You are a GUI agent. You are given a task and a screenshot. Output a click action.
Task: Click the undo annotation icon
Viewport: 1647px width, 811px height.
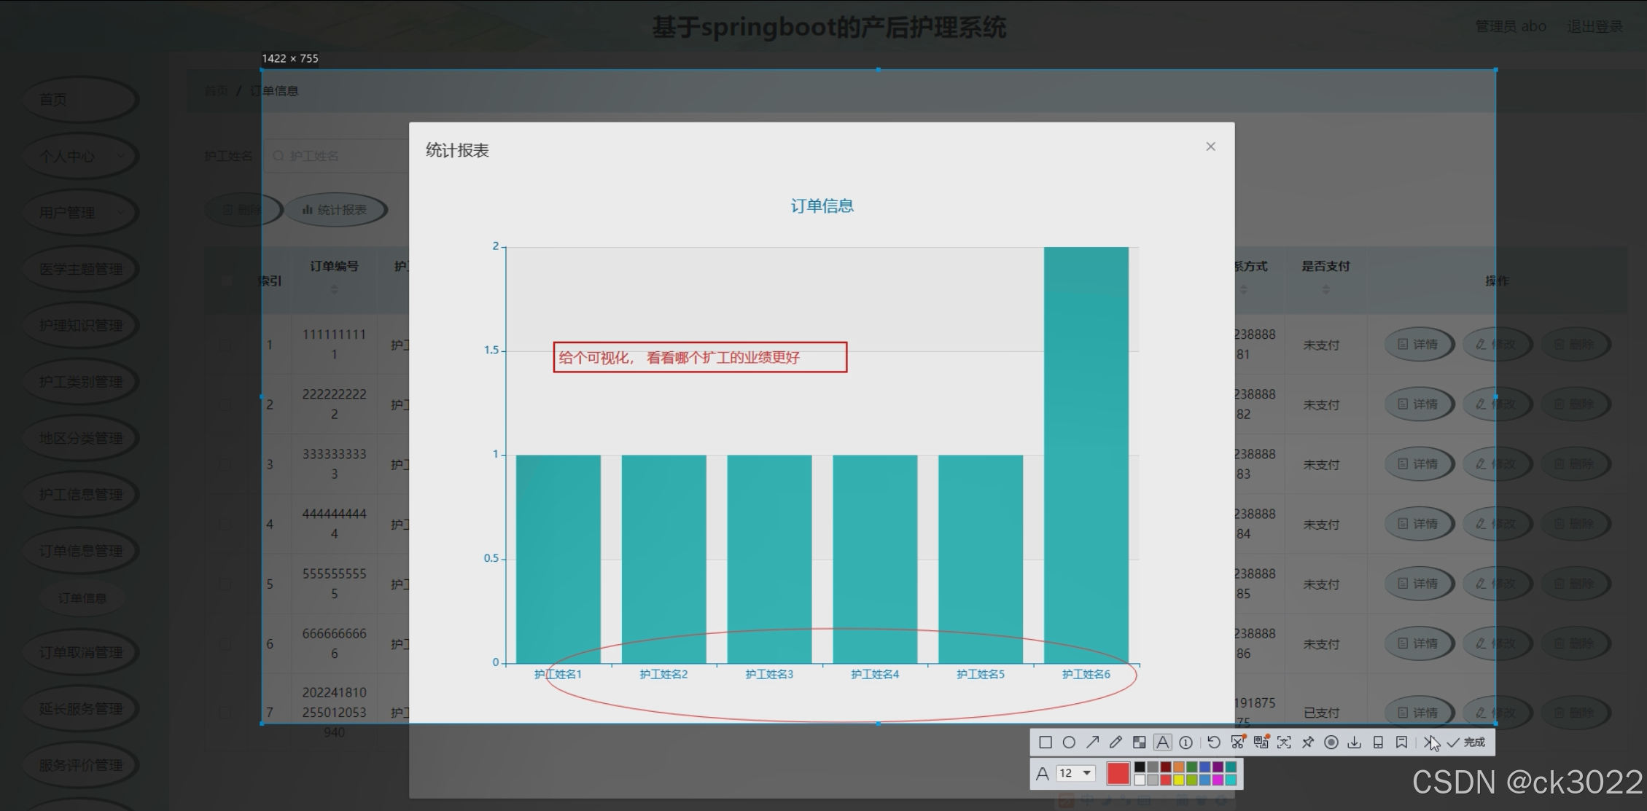pos(1213,742)
